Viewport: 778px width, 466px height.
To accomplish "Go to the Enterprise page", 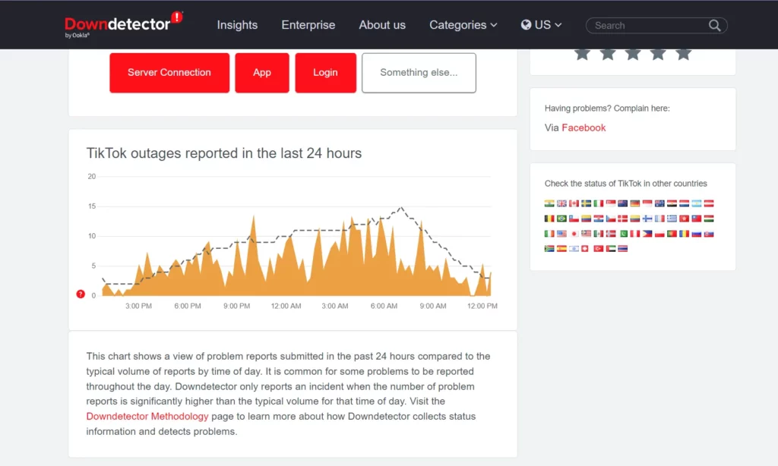I will coord(308,25).
